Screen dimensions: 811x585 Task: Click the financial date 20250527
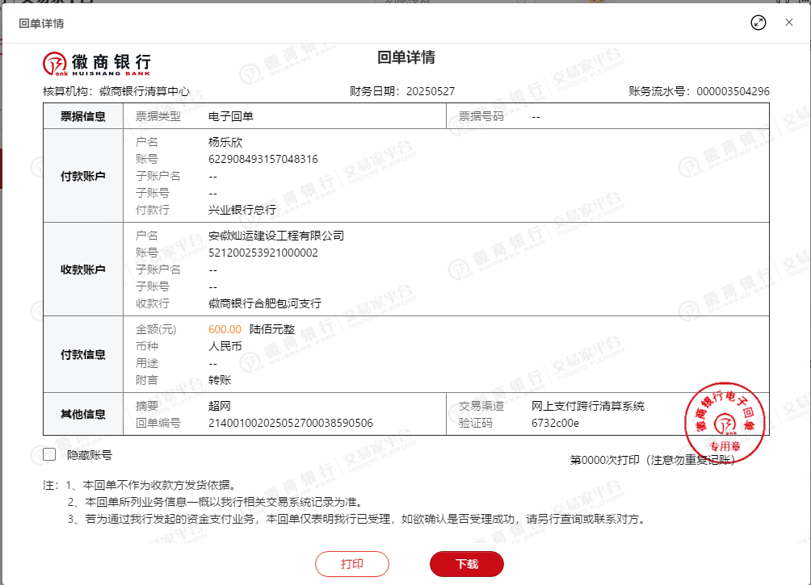[430, 91]
